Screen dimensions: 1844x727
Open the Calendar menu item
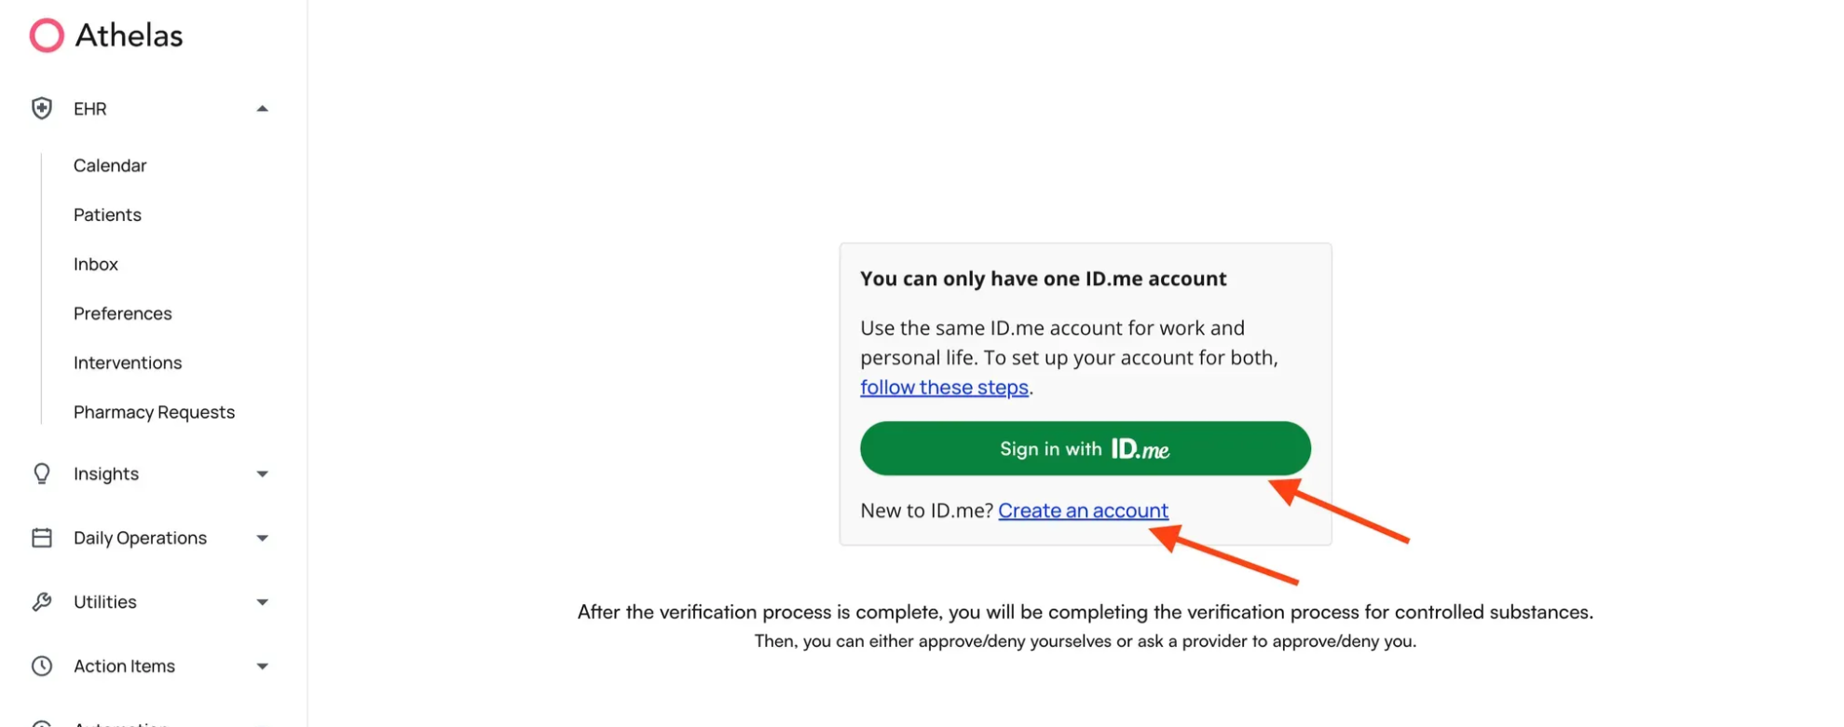tap(109, 165)
